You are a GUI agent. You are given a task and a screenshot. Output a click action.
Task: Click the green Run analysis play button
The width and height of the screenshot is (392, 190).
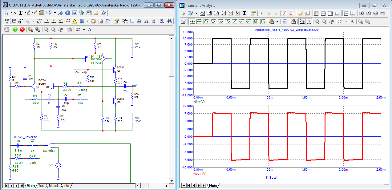pos(262,13)
